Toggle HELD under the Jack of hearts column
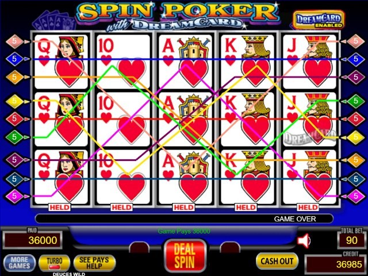This screenshot has height=276, width=368. (x=308, y=207)
